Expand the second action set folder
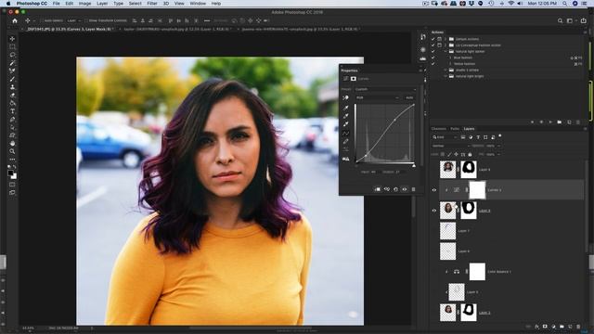 tap(445, 45)
